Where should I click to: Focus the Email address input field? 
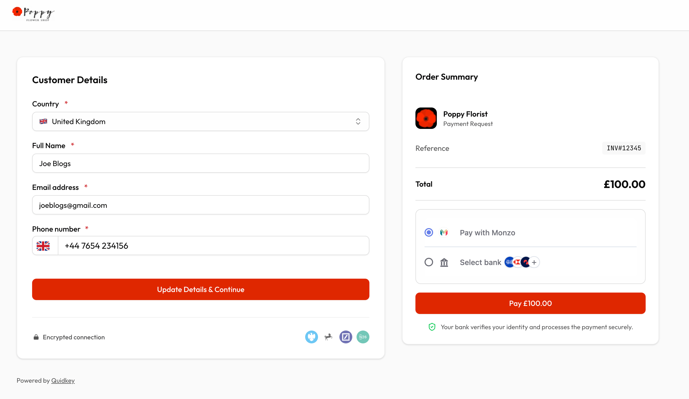point(200,205)
